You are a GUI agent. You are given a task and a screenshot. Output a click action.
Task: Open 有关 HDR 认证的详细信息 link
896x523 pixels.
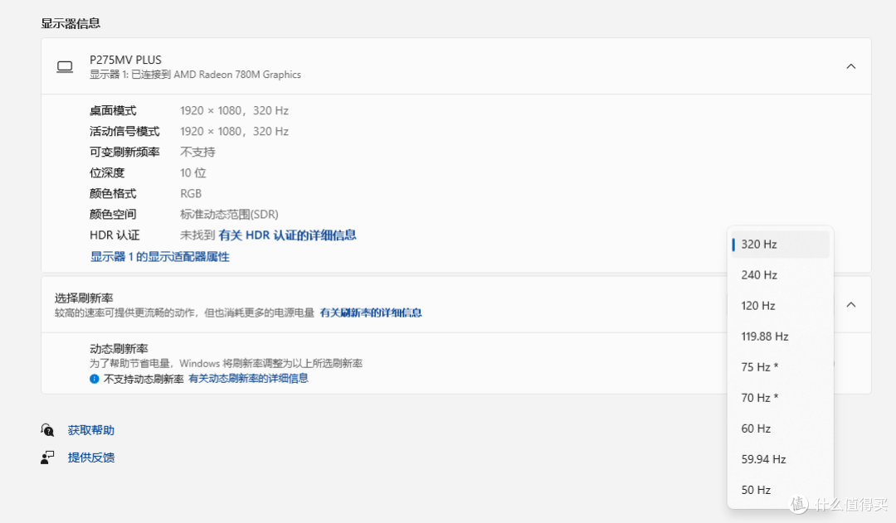click(x=287, y=235)
